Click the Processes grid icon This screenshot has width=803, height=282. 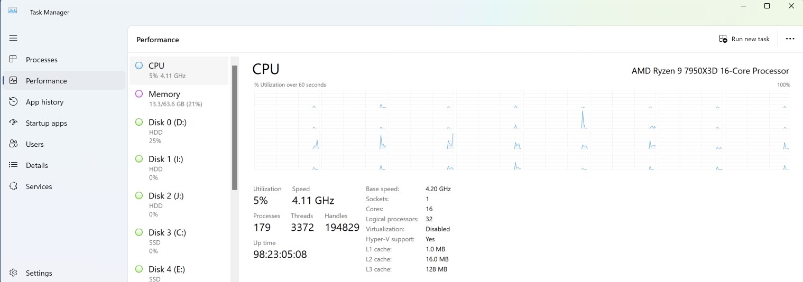click(x=14, y=60)
